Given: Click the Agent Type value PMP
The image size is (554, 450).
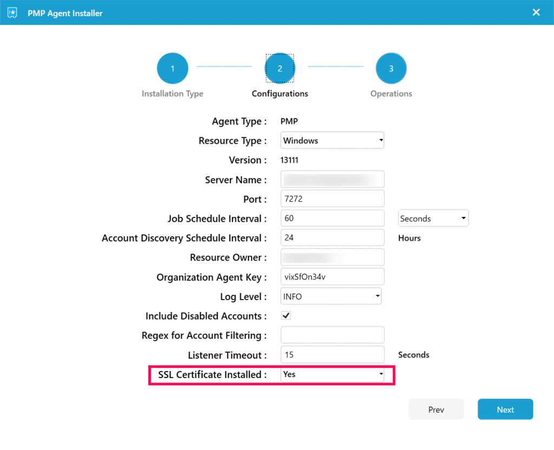Looking at the screenshot, I should 289,121.
